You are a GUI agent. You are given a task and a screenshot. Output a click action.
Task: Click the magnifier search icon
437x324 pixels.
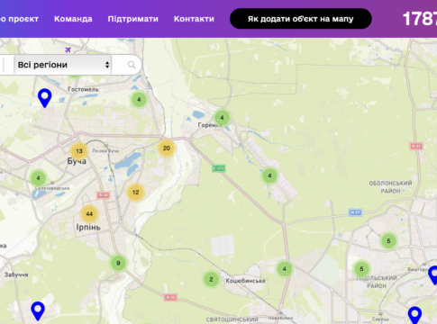click(132, 65)
